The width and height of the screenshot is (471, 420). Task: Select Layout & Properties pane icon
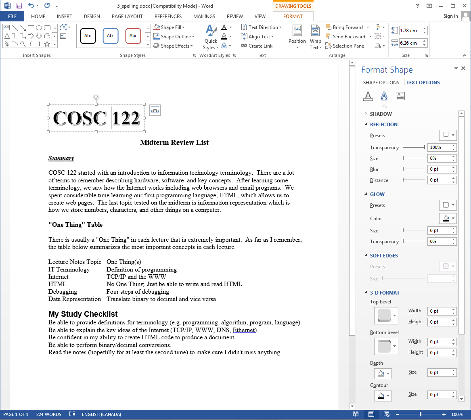400,96
